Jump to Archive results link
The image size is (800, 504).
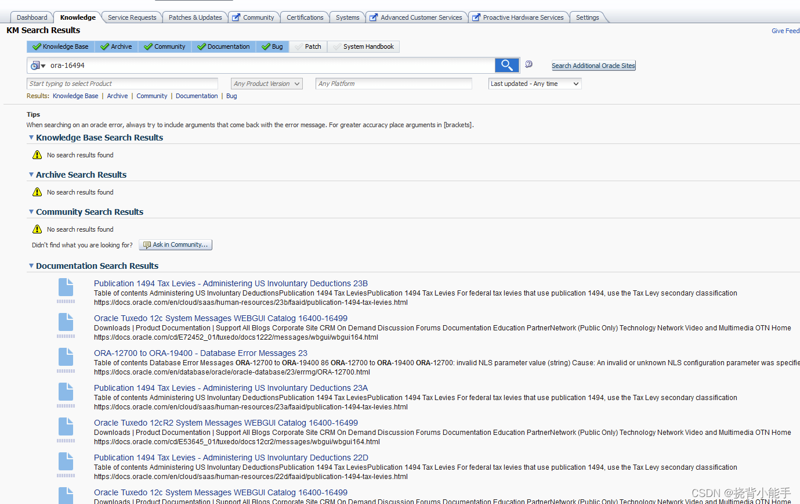point(117,96)
